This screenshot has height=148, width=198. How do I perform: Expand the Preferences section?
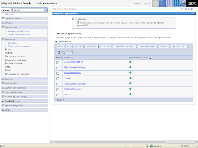coord(56,42)
